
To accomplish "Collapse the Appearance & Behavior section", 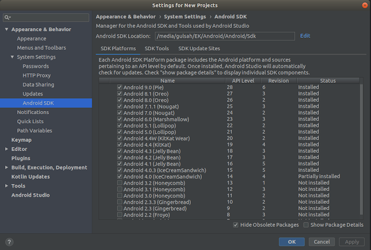I will (6, 30).
